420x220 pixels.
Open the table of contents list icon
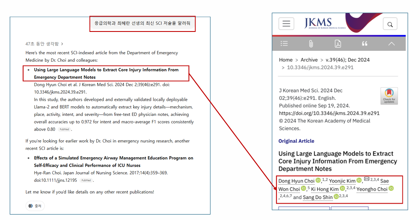(284, 44)
